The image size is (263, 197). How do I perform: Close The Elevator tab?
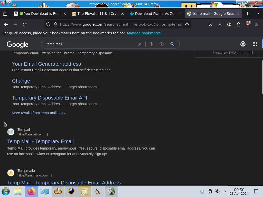tap(123, 14)
